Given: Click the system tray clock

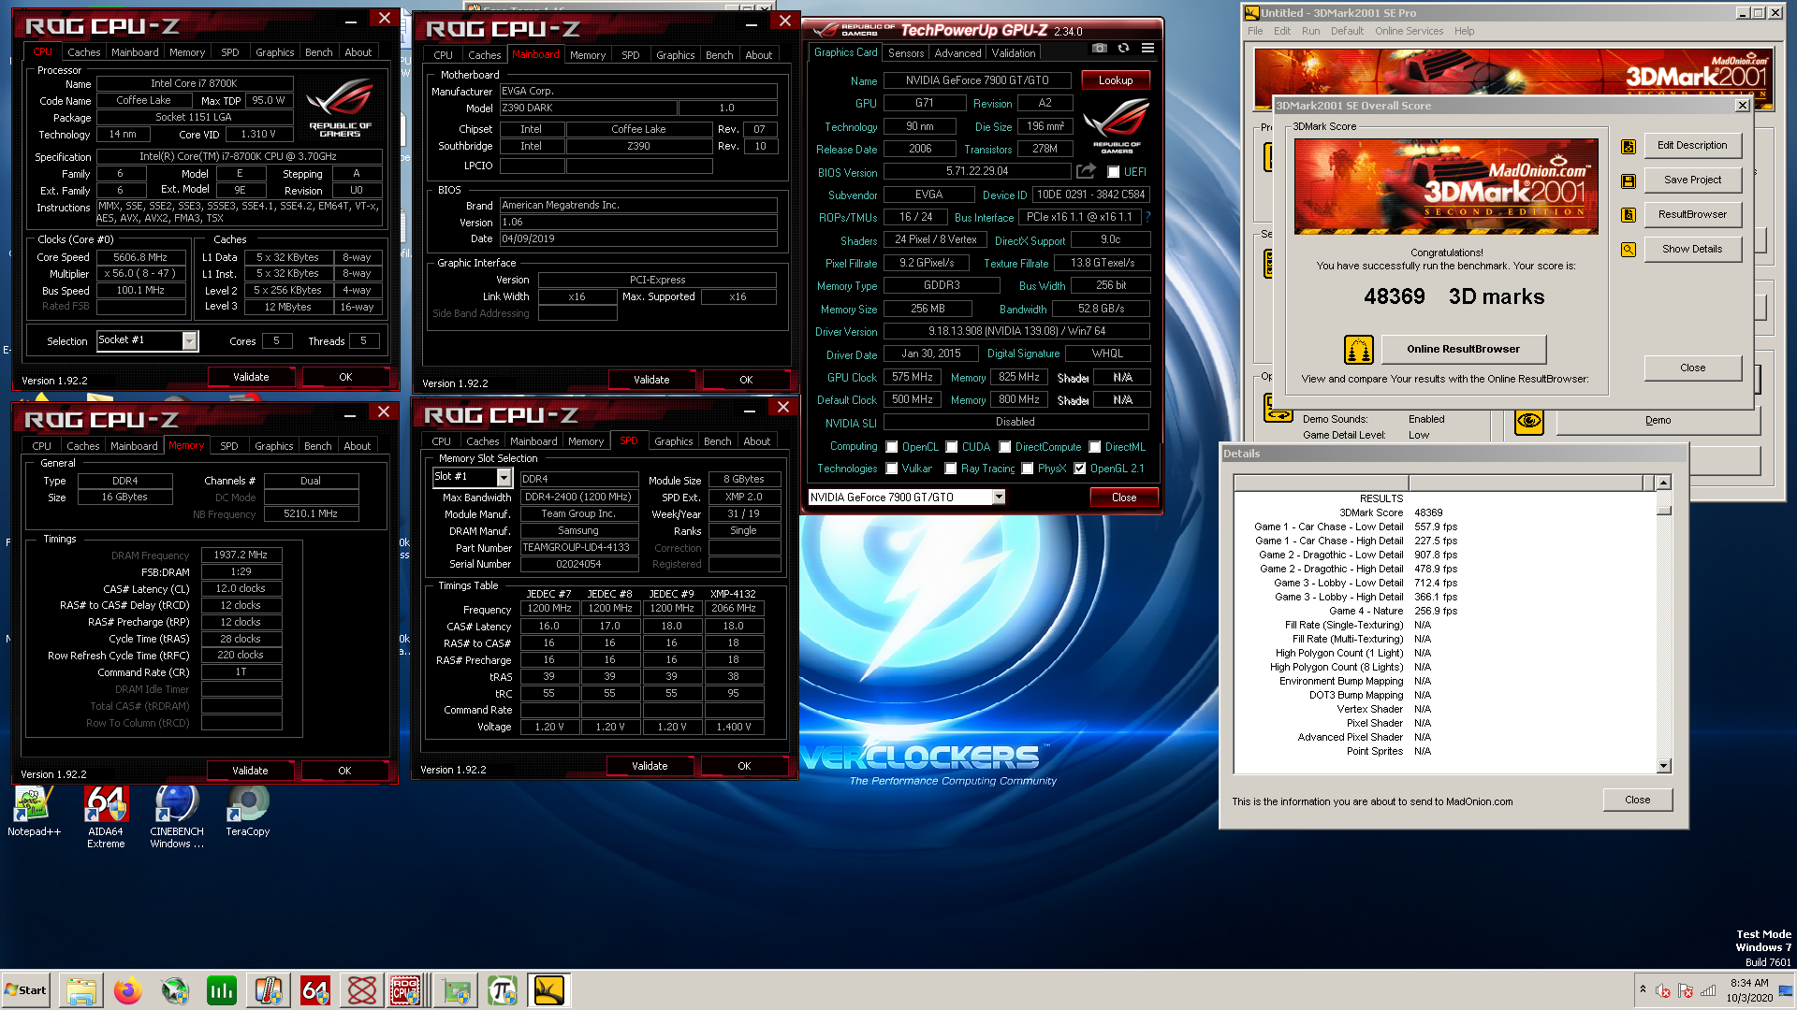Looking at the screenshot, I should (x=1748, y=990).
